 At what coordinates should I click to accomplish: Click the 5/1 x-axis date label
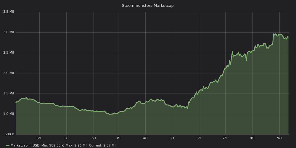(172, 138)
